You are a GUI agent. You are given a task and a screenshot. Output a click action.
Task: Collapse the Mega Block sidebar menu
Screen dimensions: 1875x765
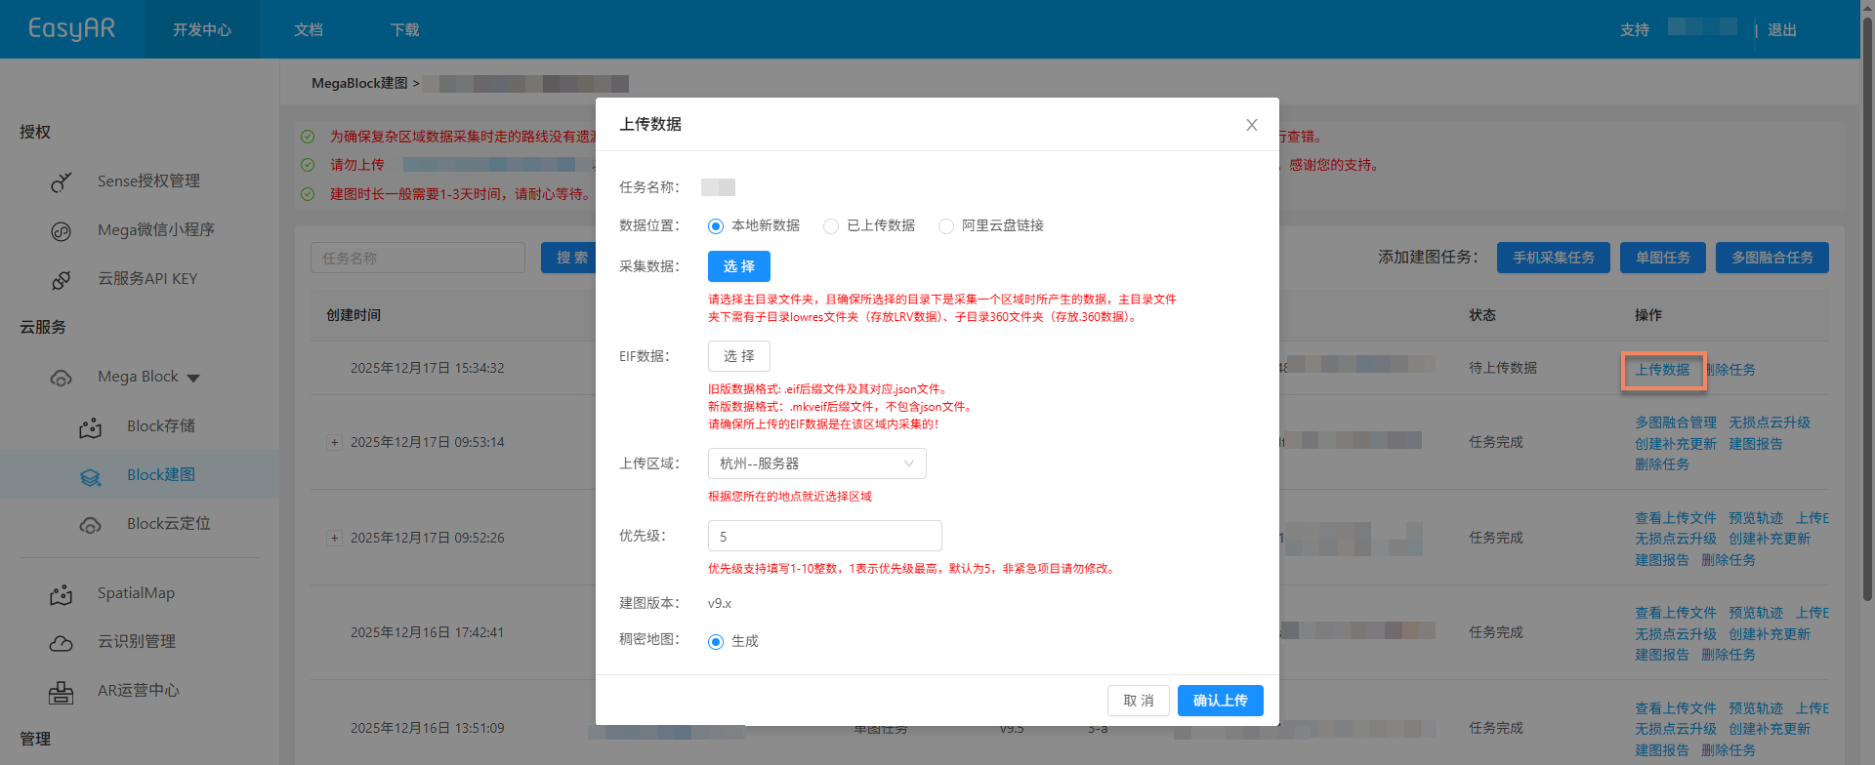tap(193, 378)
